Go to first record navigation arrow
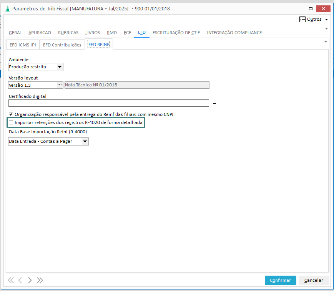The image size is (334, 291). [11, 280]
